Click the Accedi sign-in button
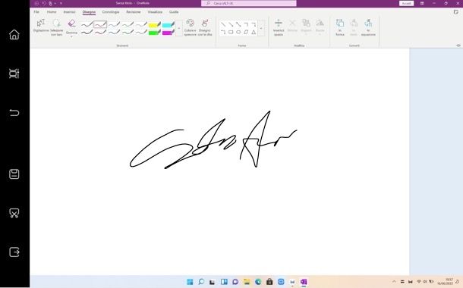 click(x=406, y=3)
